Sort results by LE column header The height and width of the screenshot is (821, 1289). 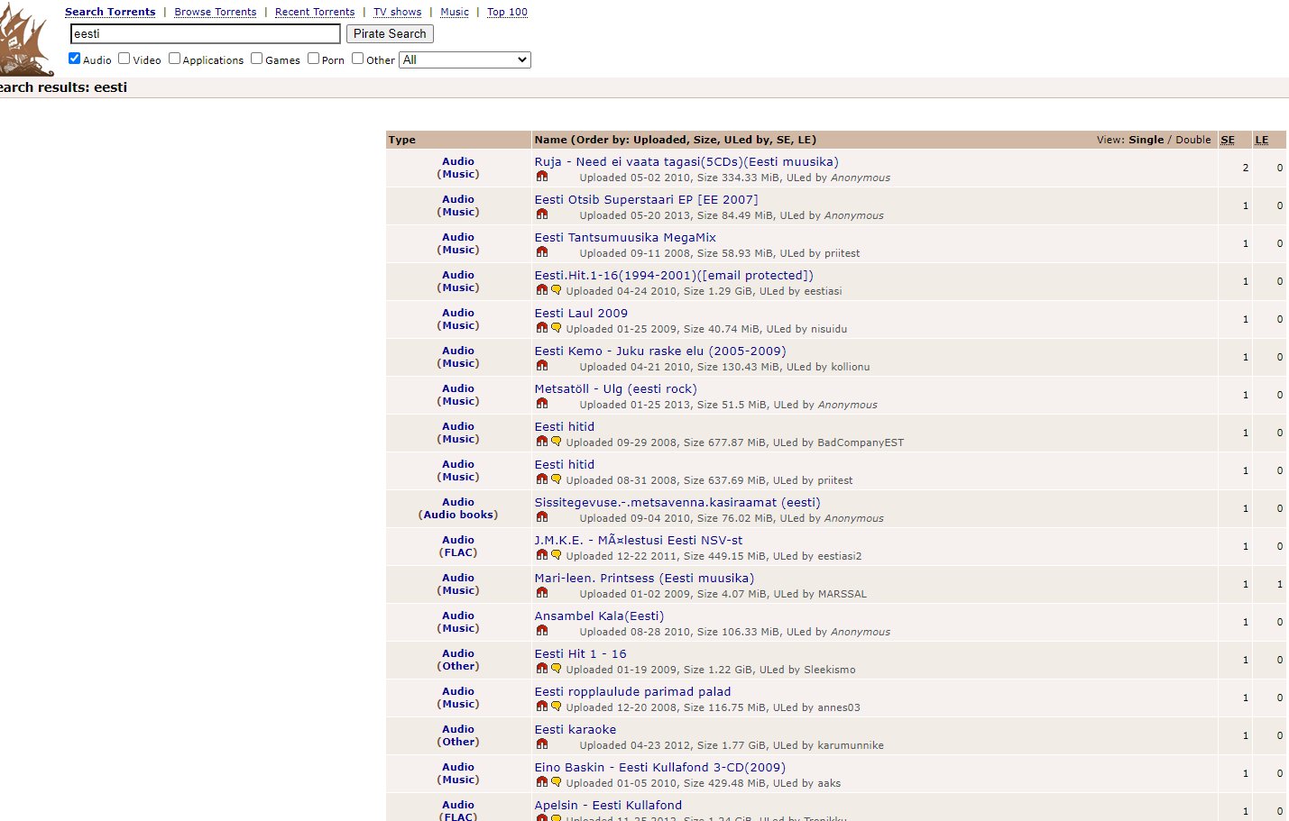point(1262,140)
